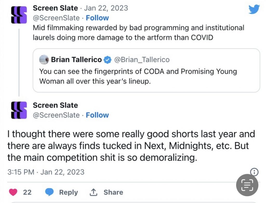Click the Brian Tallerico profile picture
The width and height of the screenshot is (266, 203).
(44, 60)
